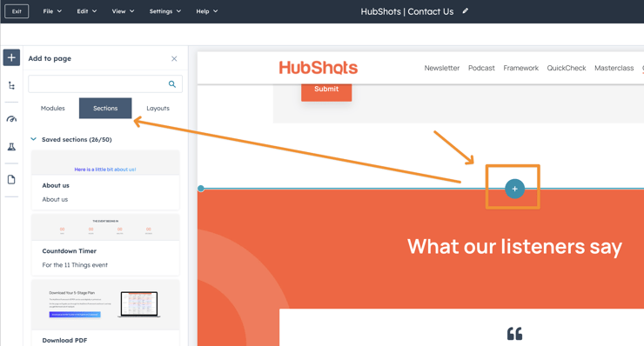Image resolution: width=644 pixels, height=346 pixels.
Task: Select the Countdown Timer section thumbnail
Action: click(105, 227)
